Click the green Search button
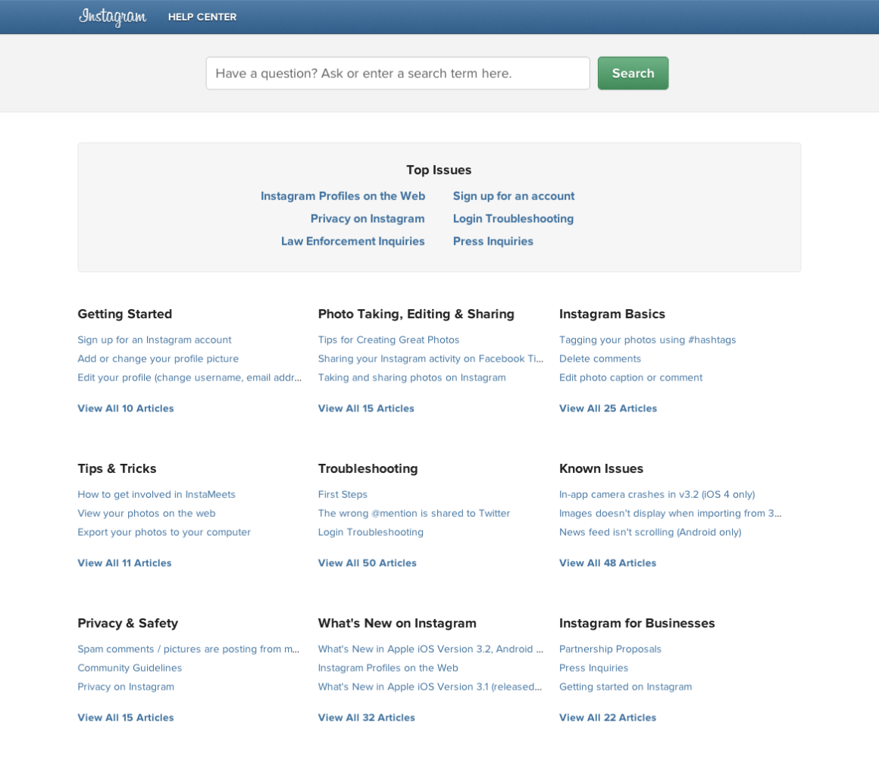Screen dimensions: 879x770 (x=633, y=73)
